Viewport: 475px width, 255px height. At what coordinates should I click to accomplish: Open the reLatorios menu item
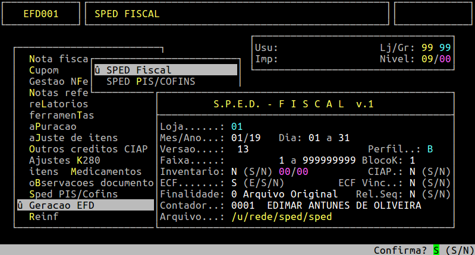tap(58, 104)
